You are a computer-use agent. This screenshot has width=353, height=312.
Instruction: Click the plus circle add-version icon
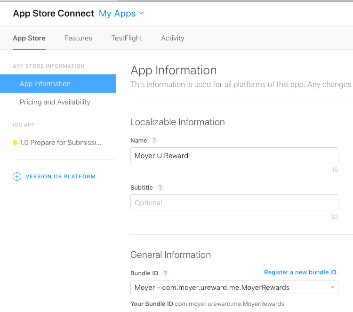(x=17, y=176)
